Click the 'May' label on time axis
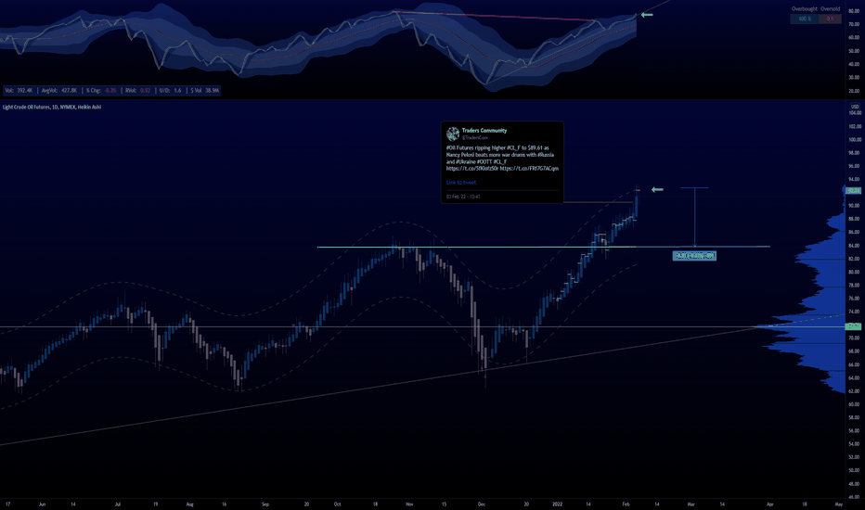Screen dimensions: 865x510 coord(839,504)
